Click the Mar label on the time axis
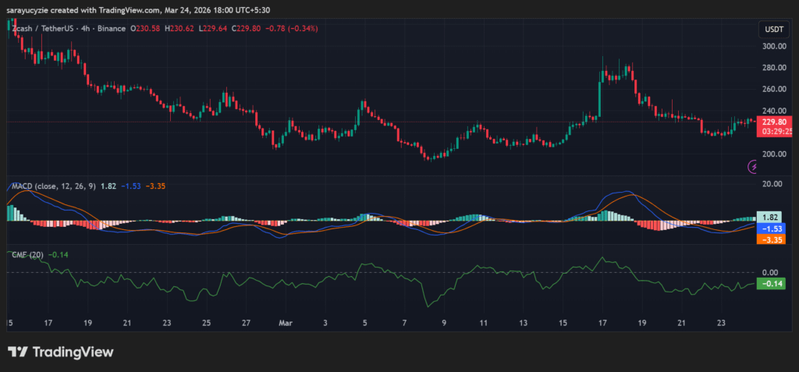Screen dimensions: 799x372 286,321
